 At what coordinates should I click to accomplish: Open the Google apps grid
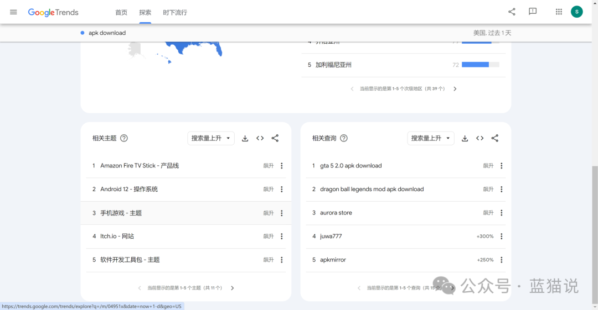click(559, 12)
